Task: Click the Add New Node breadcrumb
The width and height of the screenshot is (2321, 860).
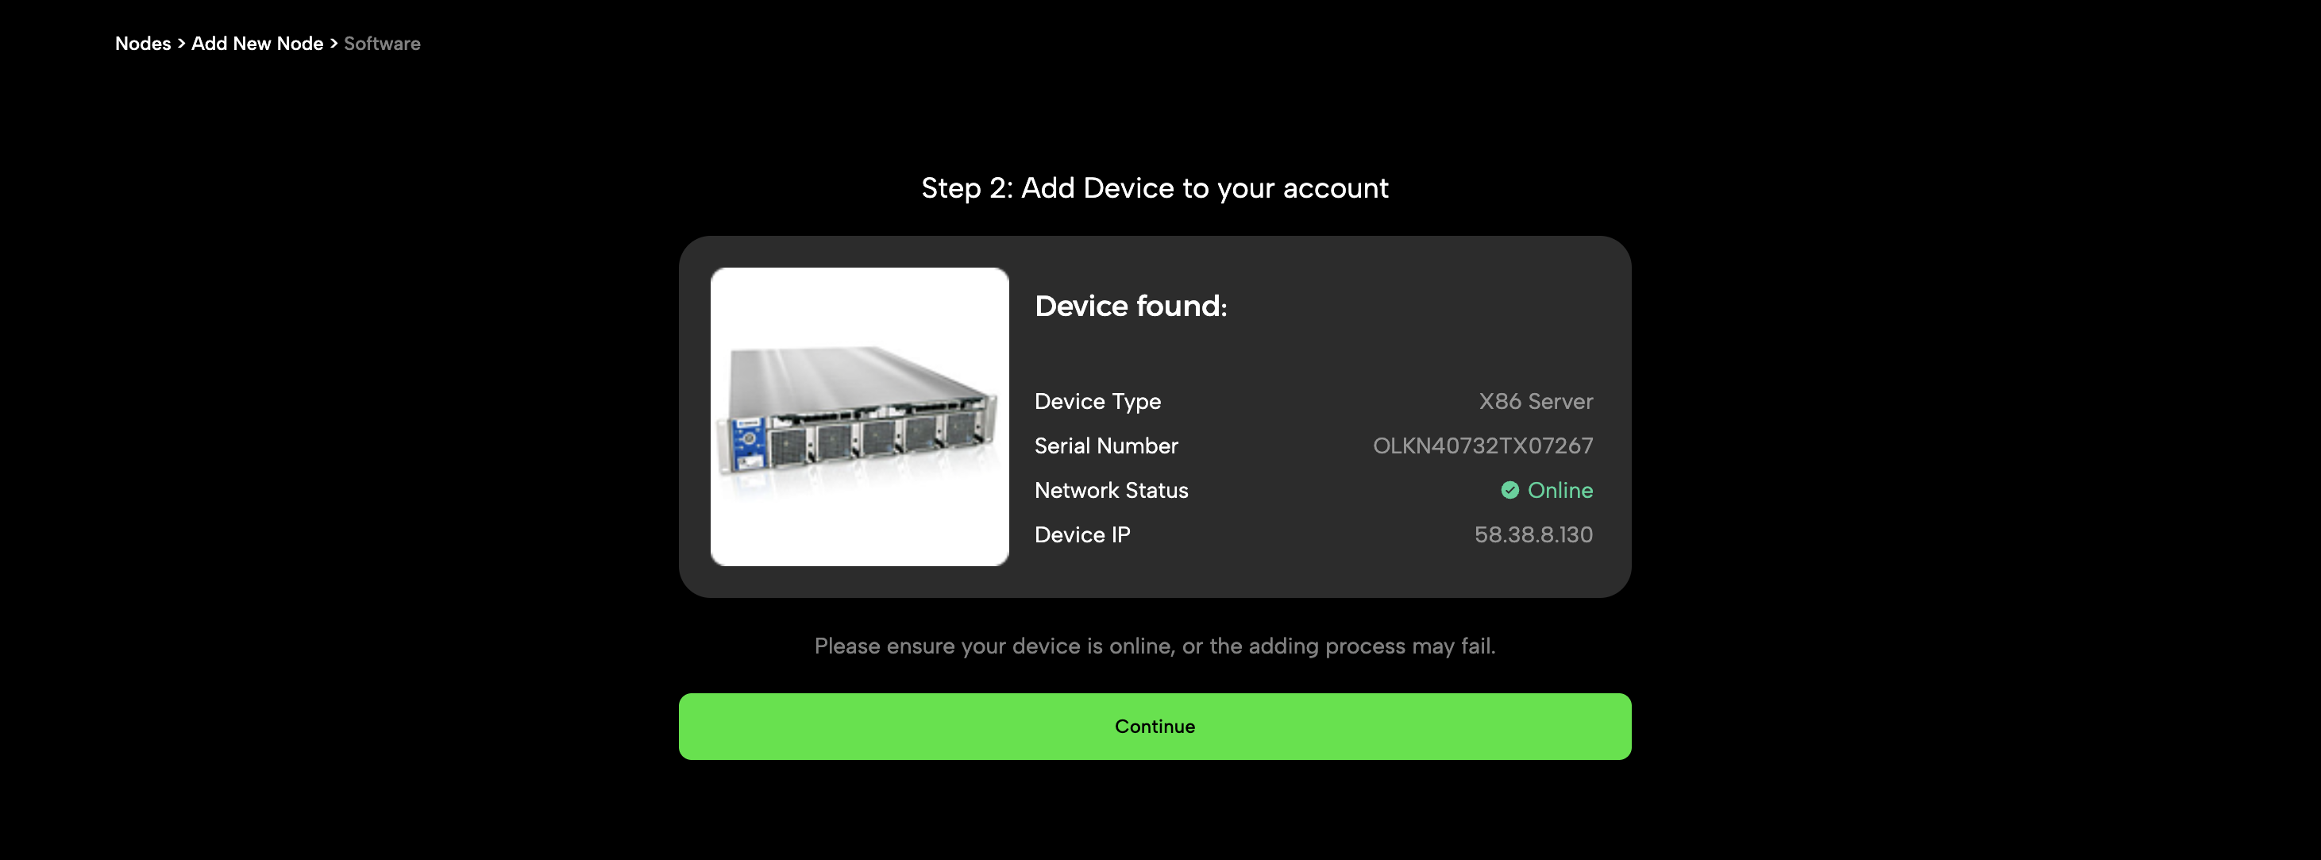Action: [x=258, y=43]
